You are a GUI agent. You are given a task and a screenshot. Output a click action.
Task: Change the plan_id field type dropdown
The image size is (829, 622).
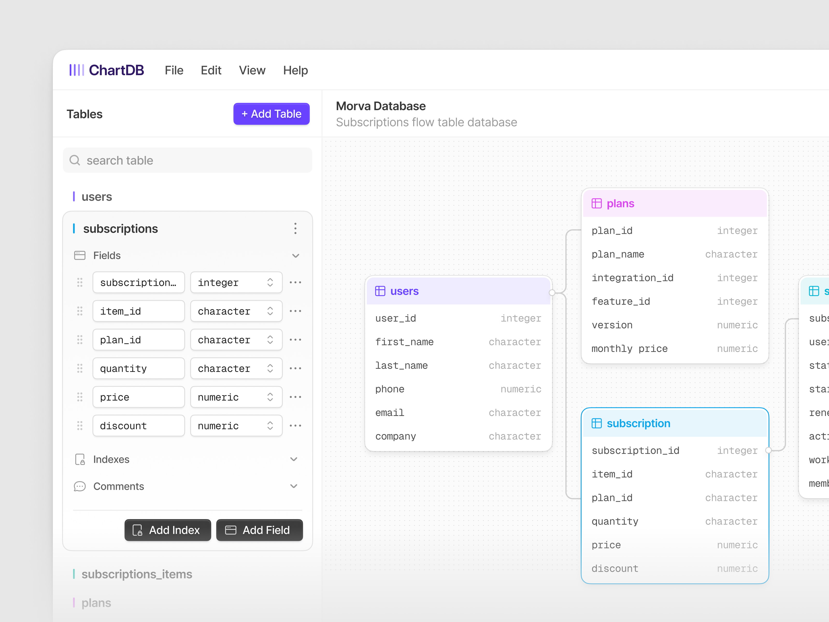pyautogui.click(x=236, y=340)
